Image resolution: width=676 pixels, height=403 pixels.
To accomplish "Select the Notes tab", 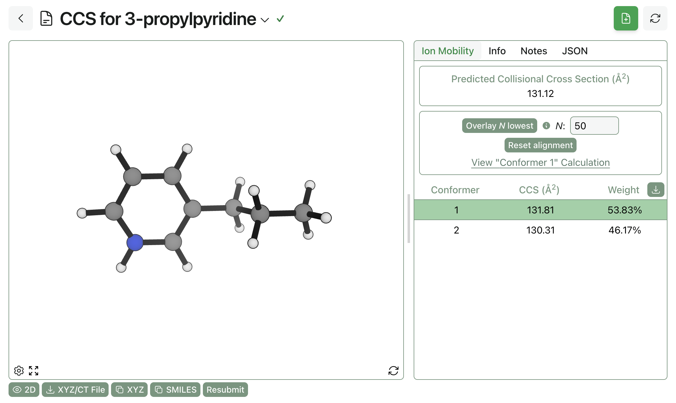I will [x=534, y=51].
